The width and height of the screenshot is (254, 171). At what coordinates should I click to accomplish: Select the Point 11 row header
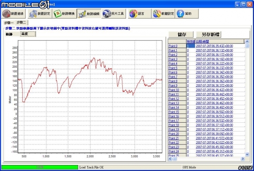pos(177,94)
